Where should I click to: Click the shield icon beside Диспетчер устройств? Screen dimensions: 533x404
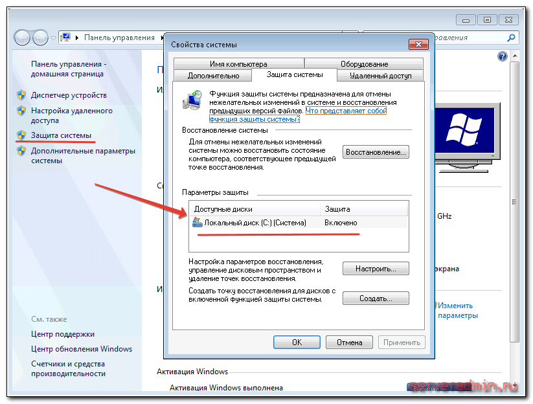pyautogui.click(x=21, y=95)
